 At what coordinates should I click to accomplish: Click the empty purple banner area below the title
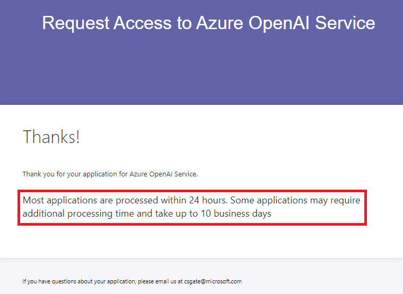coord(202,69)
